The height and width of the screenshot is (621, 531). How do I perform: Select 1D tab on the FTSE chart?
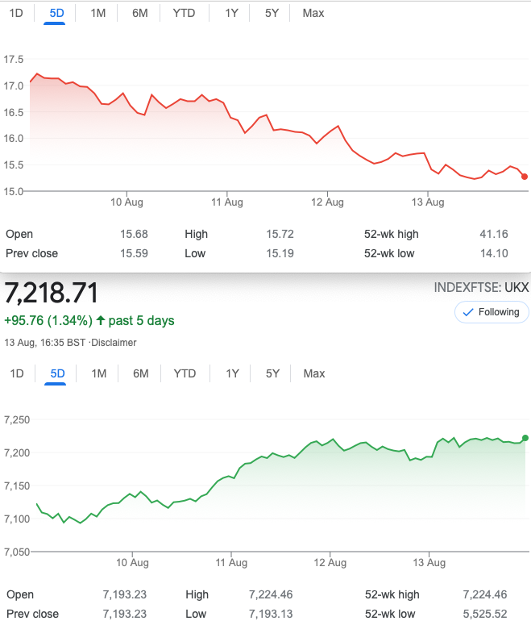click(x=17, y=373)
